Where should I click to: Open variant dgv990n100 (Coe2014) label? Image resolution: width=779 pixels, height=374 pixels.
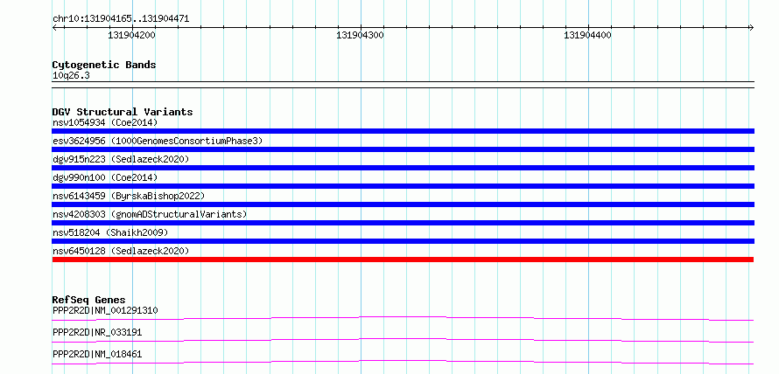(x=105, y=177)
